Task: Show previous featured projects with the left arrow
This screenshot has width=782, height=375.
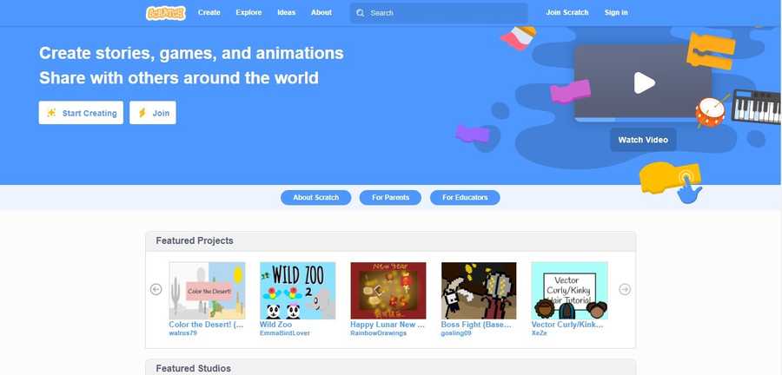Action: click(156, 289)
